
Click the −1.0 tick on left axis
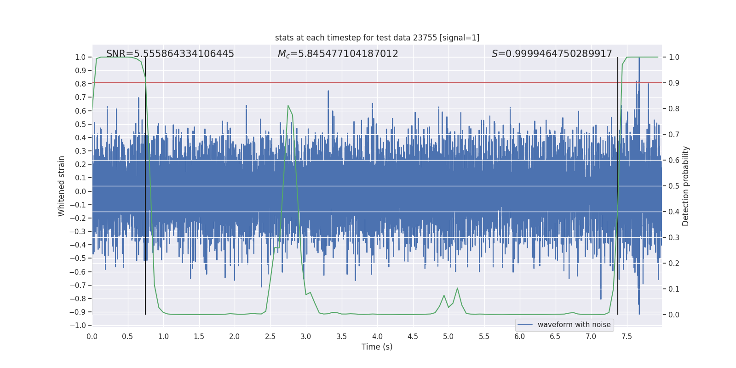tap(80, 325)
